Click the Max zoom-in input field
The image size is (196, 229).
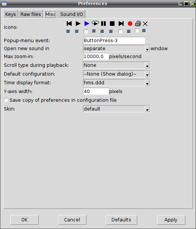tap(96, 56)
